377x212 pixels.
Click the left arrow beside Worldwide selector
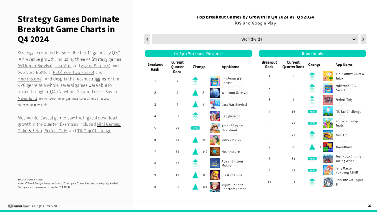[x=148, y=39]
